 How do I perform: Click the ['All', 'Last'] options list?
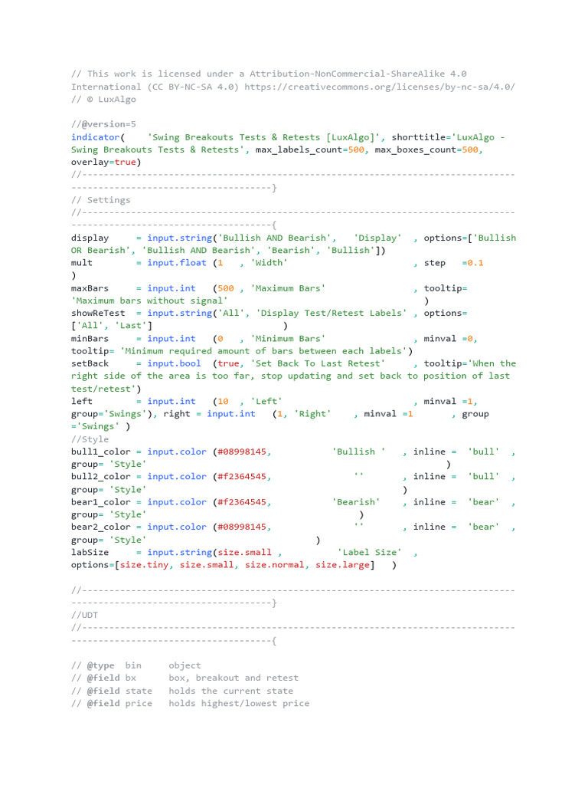[112, 326]
